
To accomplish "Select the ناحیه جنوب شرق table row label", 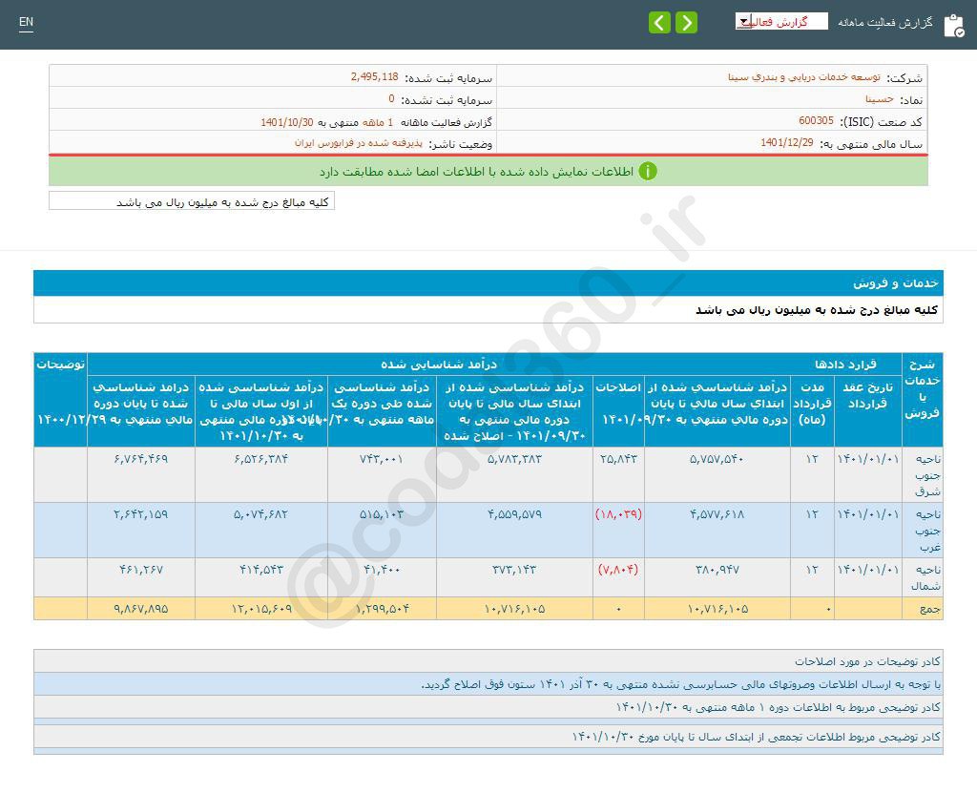I will click(x=926, y=475).
